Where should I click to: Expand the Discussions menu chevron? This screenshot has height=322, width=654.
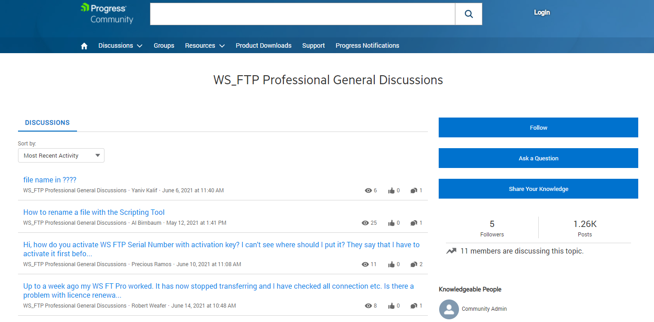[x=140, y=45]
